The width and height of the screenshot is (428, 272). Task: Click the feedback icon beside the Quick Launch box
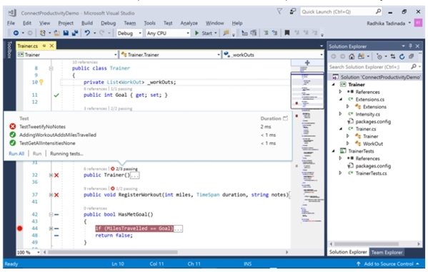[293, 11]
